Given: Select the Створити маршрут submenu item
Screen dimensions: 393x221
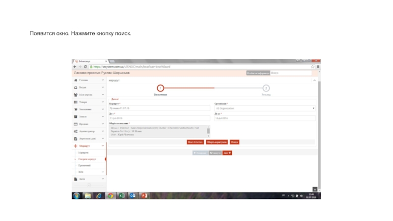Looking at the screenshot, I should (x=87, y=159).
